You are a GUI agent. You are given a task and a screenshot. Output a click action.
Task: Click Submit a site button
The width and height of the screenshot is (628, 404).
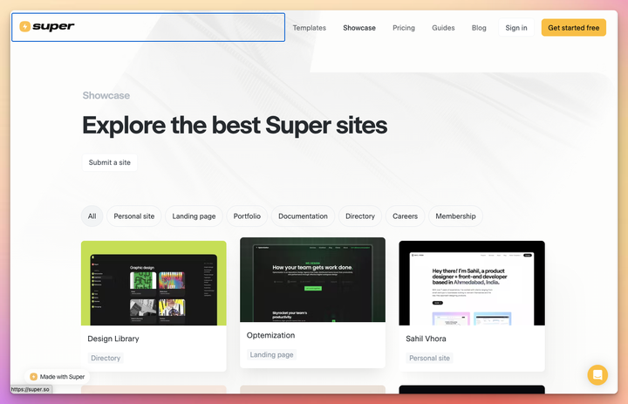110,162
